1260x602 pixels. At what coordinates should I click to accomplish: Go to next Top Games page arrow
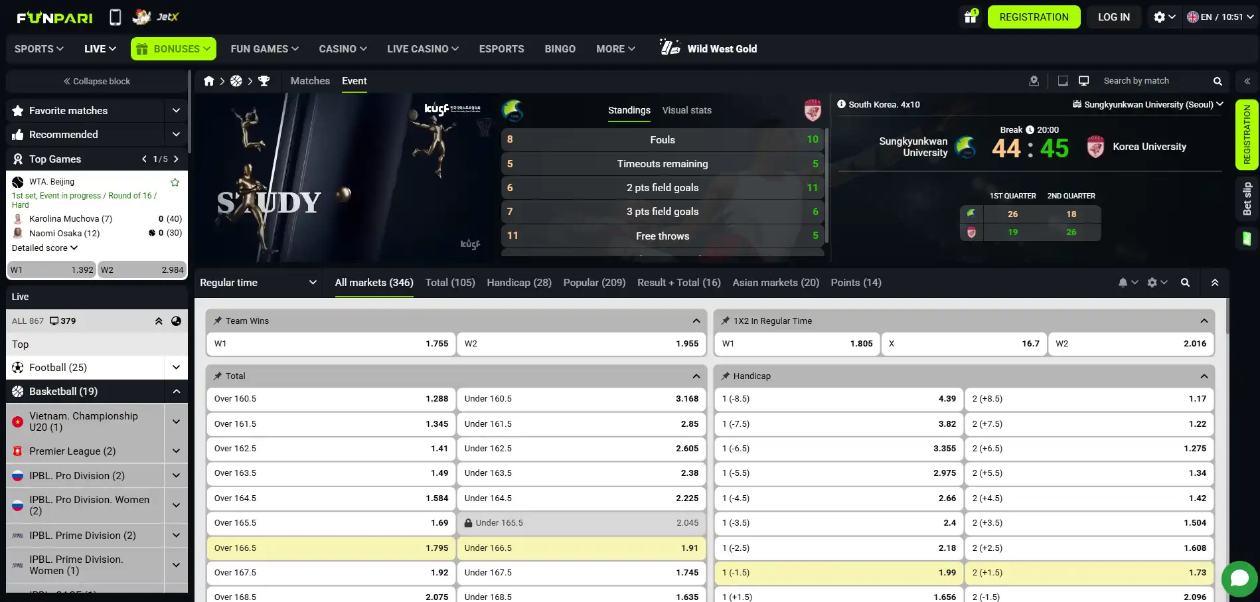point(176,159)
